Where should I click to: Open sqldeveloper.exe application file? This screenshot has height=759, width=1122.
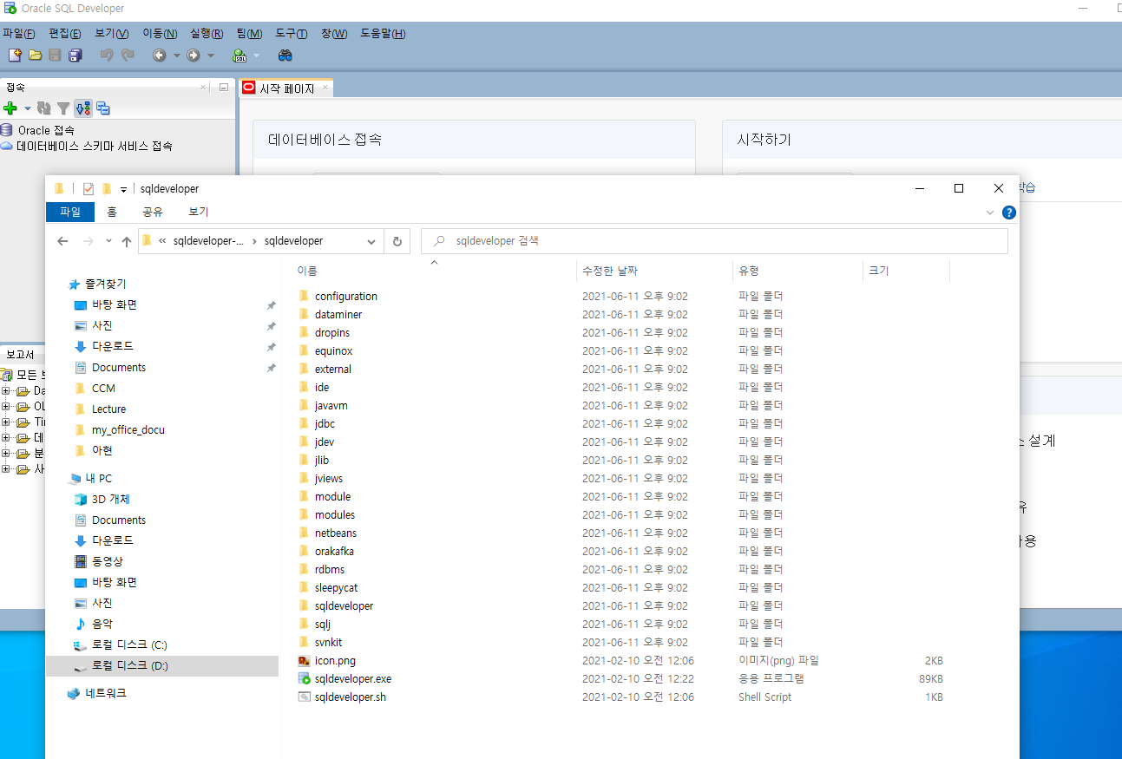[353, 679]
